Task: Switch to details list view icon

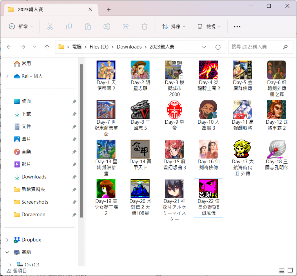Action: [282, 271]
